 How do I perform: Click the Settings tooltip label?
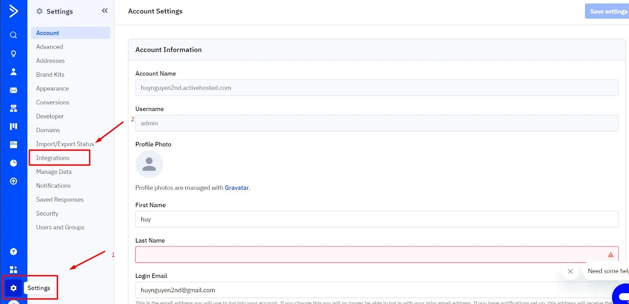click(39, 288)
